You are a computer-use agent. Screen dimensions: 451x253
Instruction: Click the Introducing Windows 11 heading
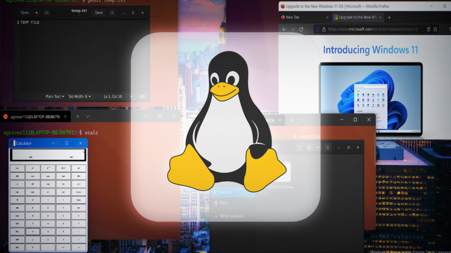coord(371,50)
